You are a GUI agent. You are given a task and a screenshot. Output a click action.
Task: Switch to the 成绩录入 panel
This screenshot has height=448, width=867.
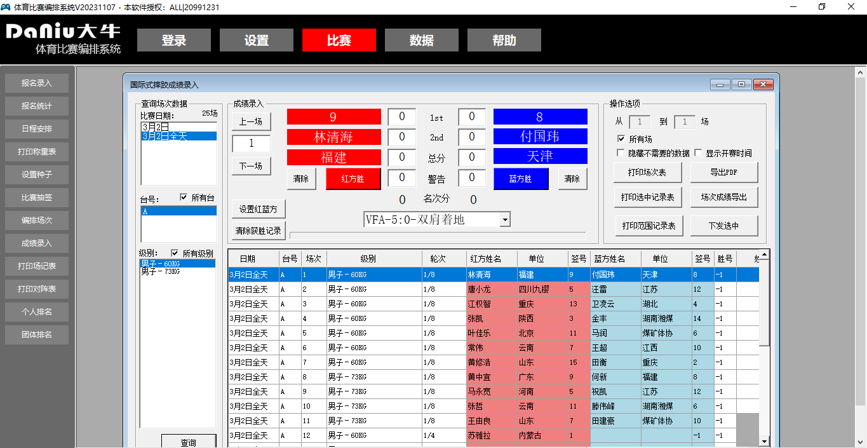[36, 243]
